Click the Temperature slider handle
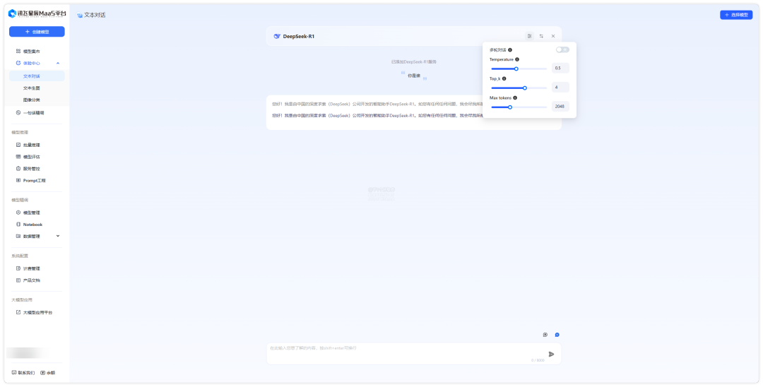 pos(516,69)
